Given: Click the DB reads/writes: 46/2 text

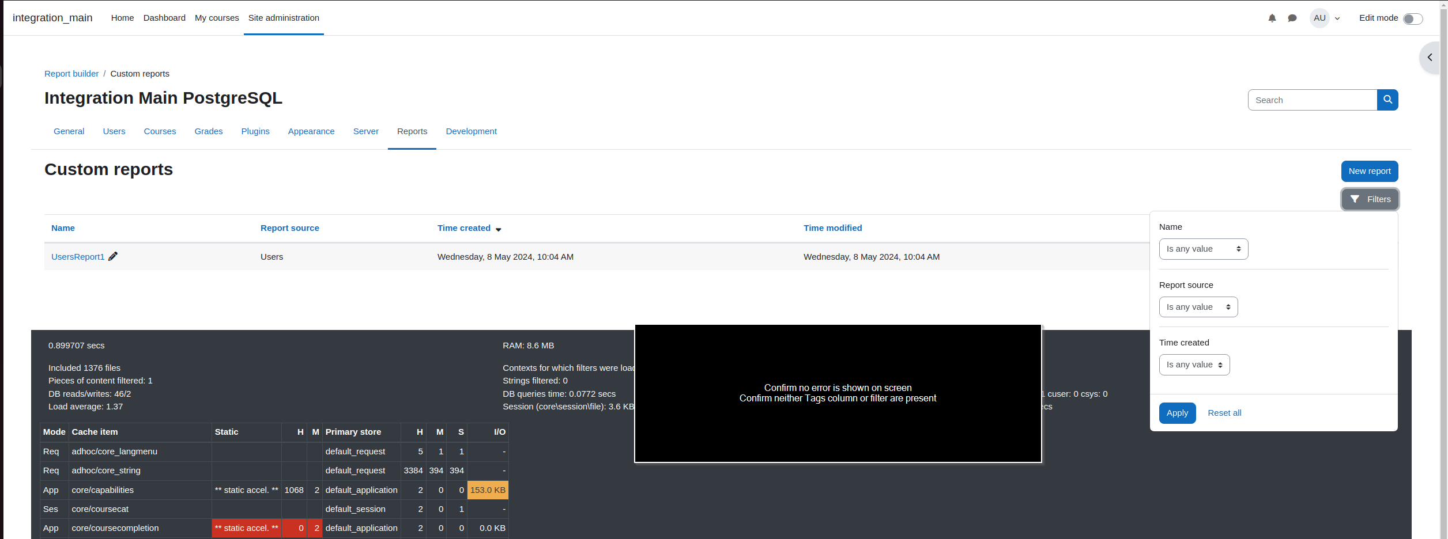Looking at the screenshot, I should 90,394.
